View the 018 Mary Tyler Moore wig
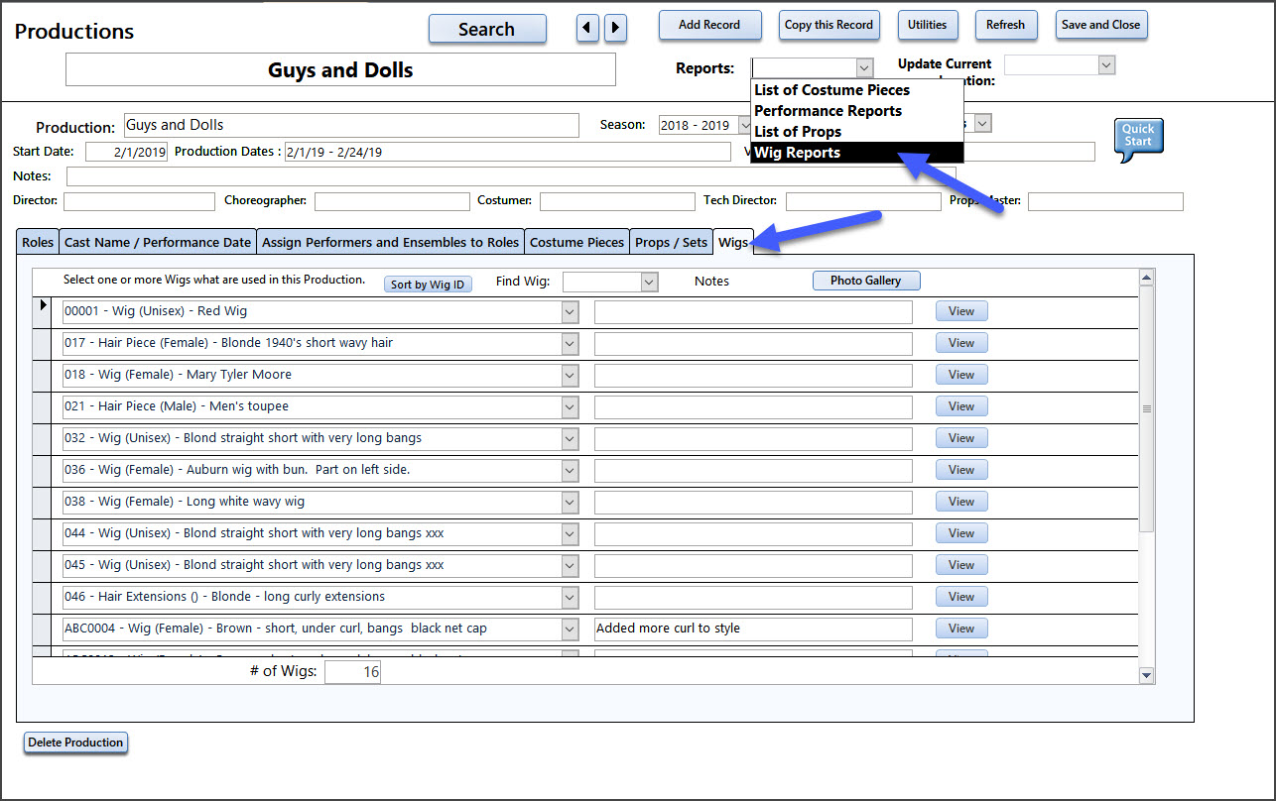This screenshot has height=801, width=1276. click(x=961, y=375)
